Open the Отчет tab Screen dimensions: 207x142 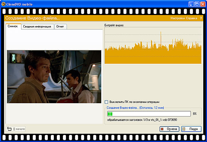click(60, 26)
